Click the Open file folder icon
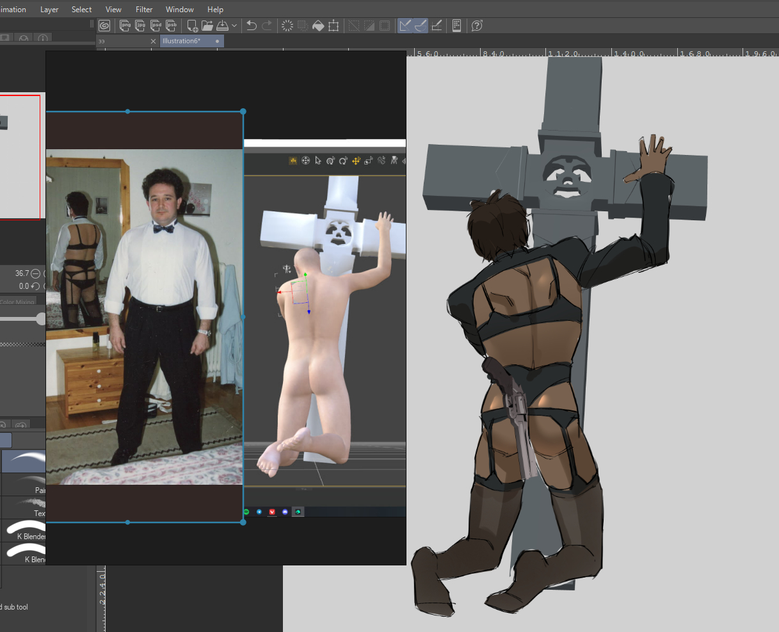 [207, 26]
